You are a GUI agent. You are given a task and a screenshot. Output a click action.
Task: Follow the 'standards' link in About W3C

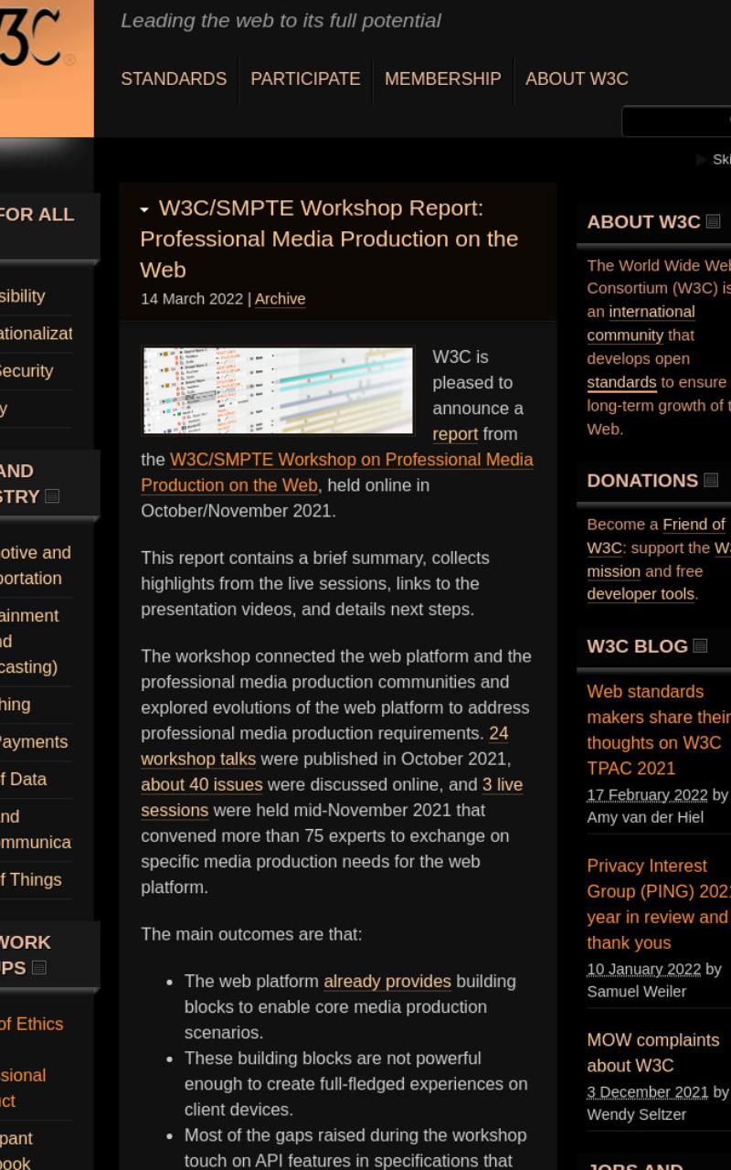point(621,382)
